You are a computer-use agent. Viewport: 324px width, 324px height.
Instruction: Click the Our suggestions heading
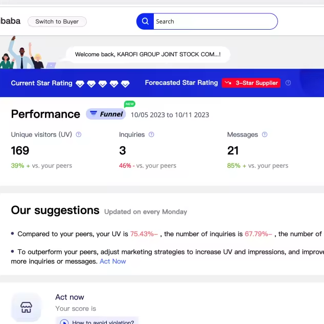(55, 210)
